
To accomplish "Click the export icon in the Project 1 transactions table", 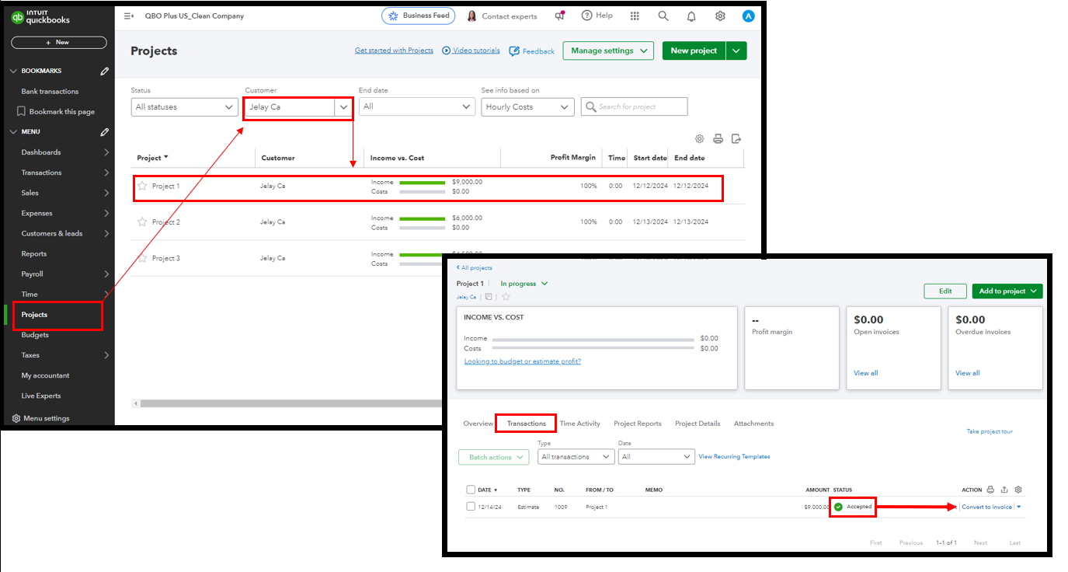I will (1004, 490).
